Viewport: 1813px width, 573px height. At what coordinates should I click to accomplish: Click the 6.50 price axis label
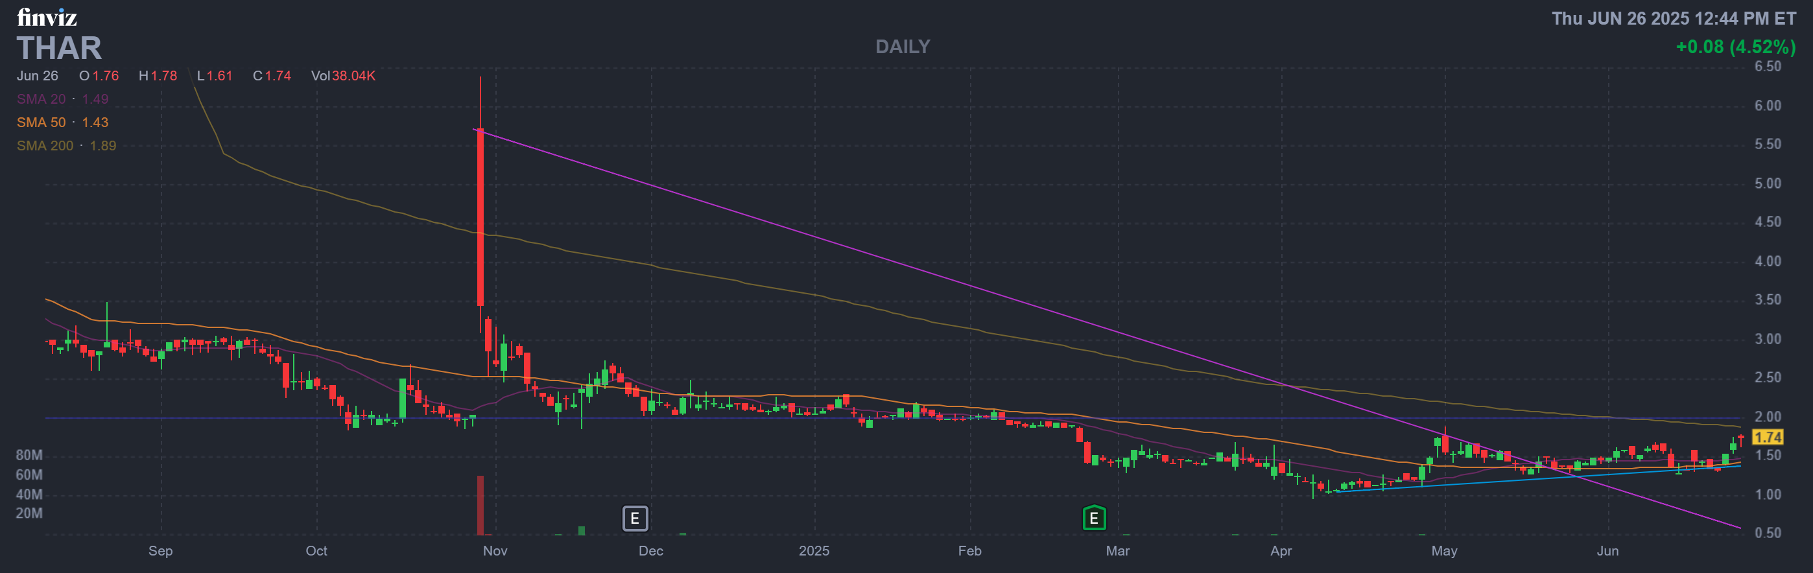[x=1767, y=67]
